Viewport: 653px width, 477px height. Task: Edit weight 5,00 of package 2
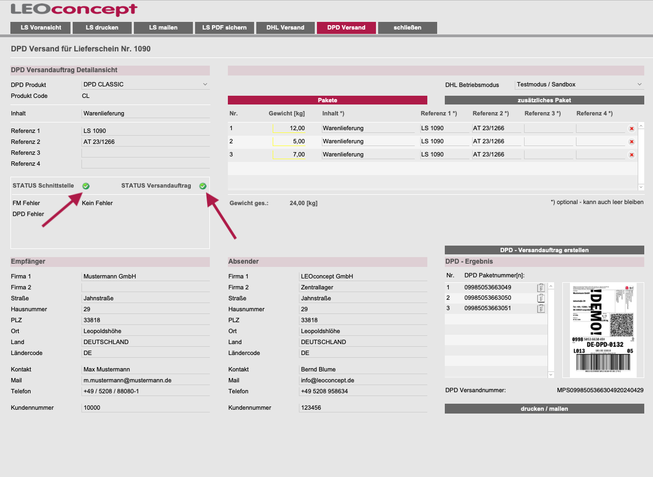click(289, 141)
